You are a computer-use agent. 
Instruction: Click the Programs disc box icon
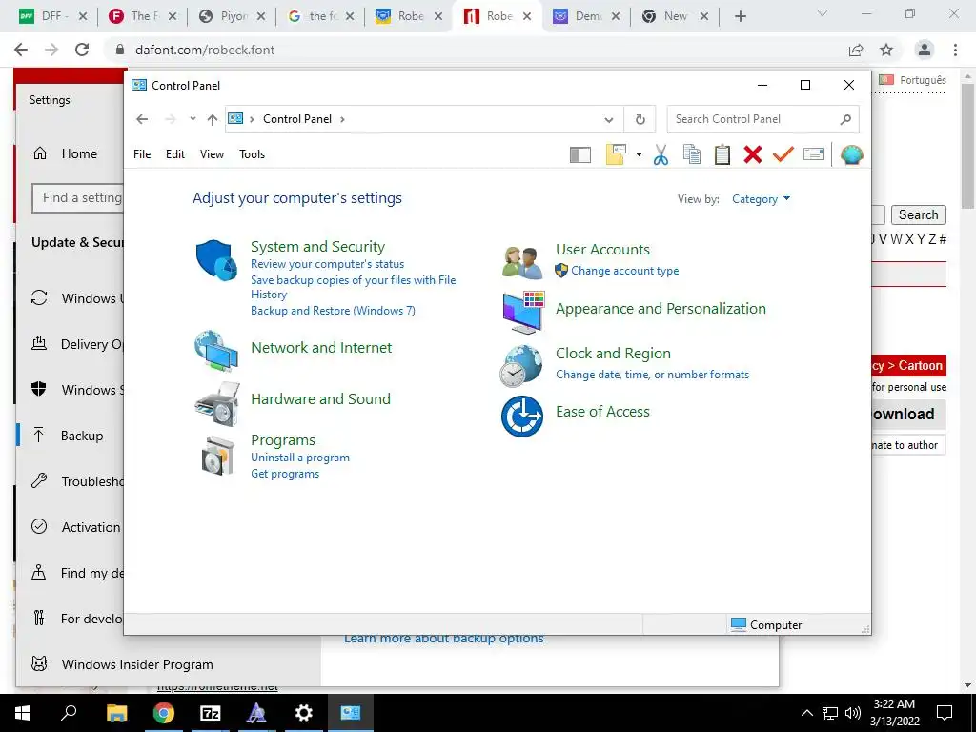click(x=217, y=457)
